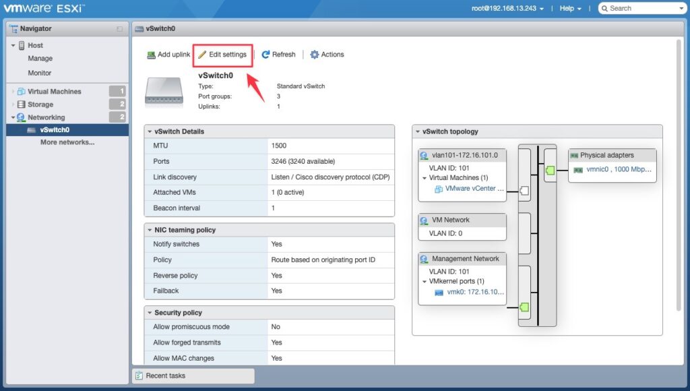Click the large vSwitch0 switch image
Viewport: 690px width, 391px height.
(164, 92)
